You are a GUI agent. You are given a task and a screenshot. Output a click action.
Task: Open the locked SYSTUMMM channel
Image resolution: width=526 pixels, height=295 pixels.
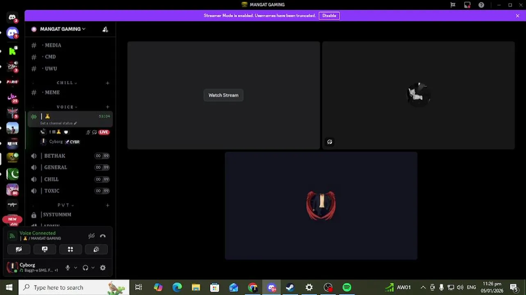point(70,214)
